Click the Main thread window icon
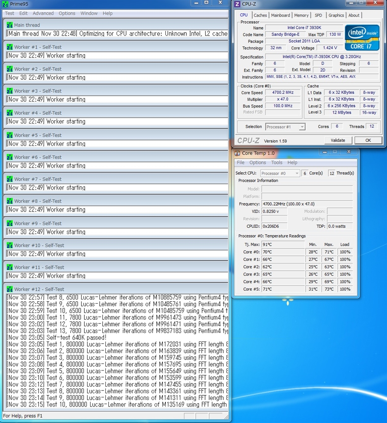 [x=10, y=25]
